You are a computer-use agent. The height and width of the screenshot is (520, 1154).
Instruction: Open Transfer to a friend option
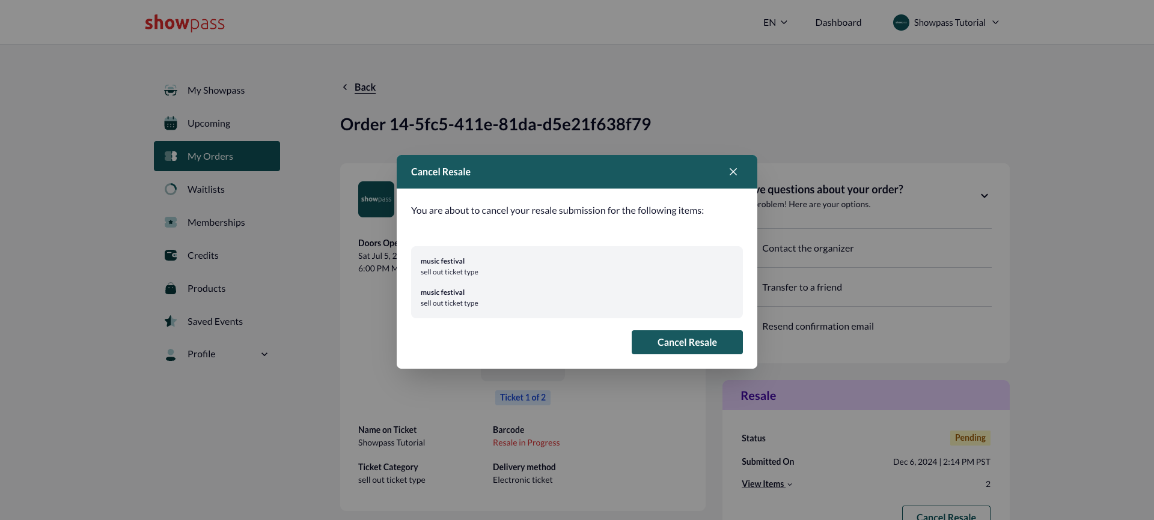802,287
